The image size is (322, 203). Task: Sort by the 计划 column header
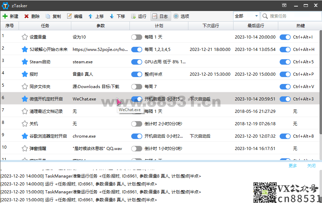coord(159,26)
